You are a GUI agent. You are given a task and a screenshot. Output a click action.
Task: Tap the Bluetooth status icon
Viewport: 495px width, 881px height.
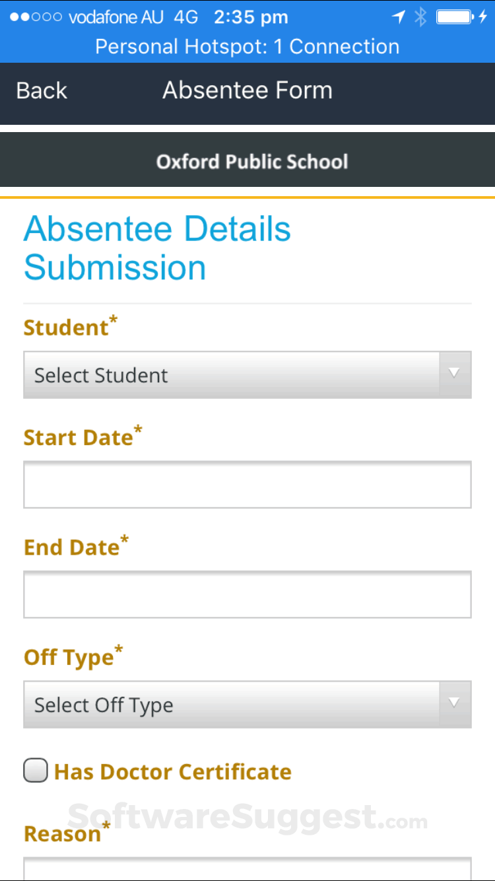pos(420,17)
